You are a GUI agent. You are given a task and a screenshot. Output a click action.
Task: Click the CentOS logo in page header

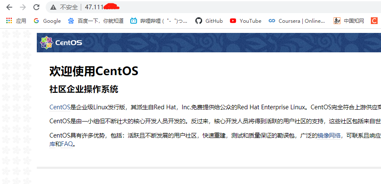pyautogui.click(x=47, y=43)
